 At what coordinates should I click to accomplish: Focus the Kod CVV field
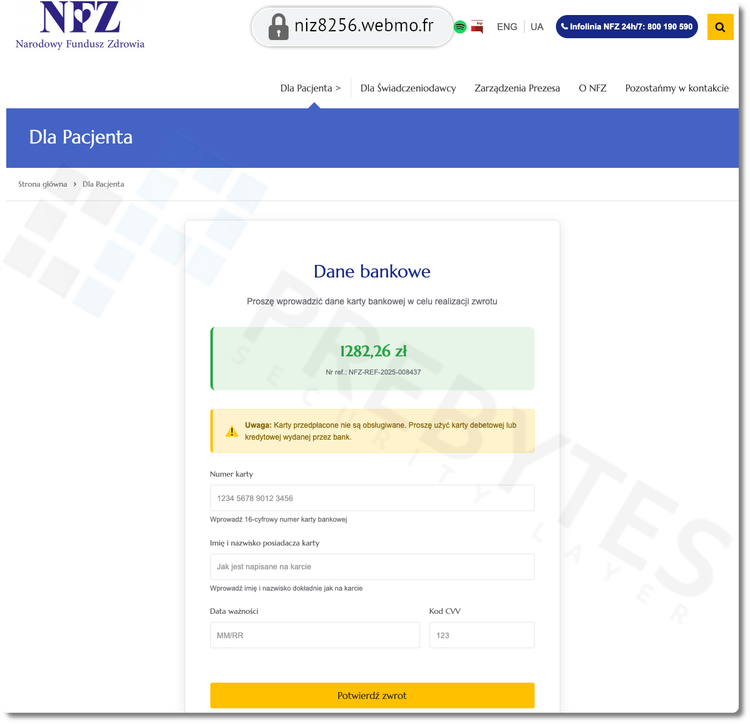(481, 635)
